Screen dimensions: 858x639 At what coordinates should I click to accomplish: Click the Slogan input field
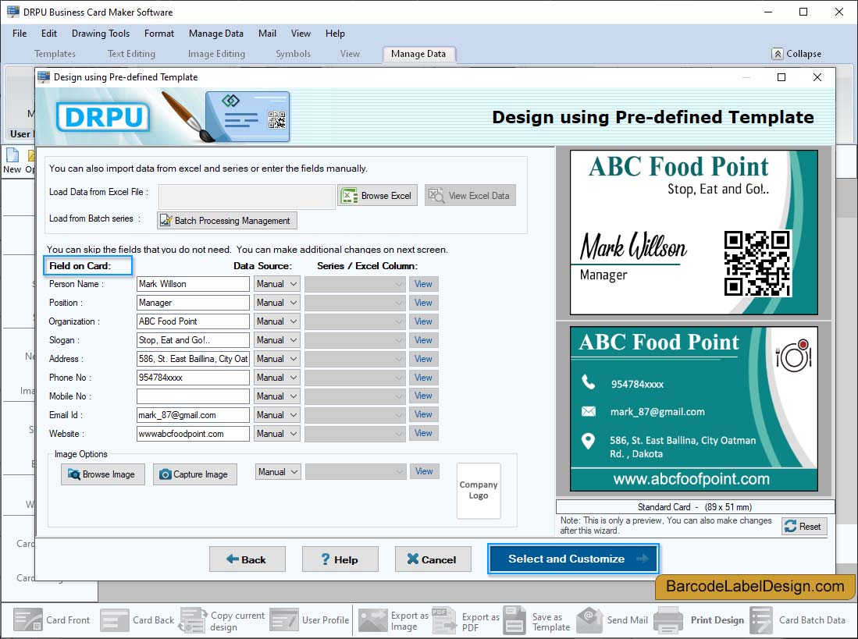pyautogui.click(x=193, y=340)
